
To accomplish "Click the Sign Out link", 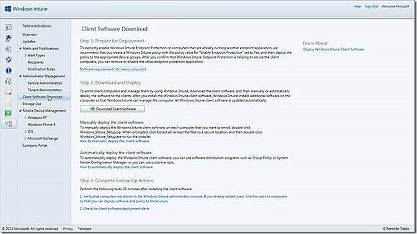I will [371, 6].
